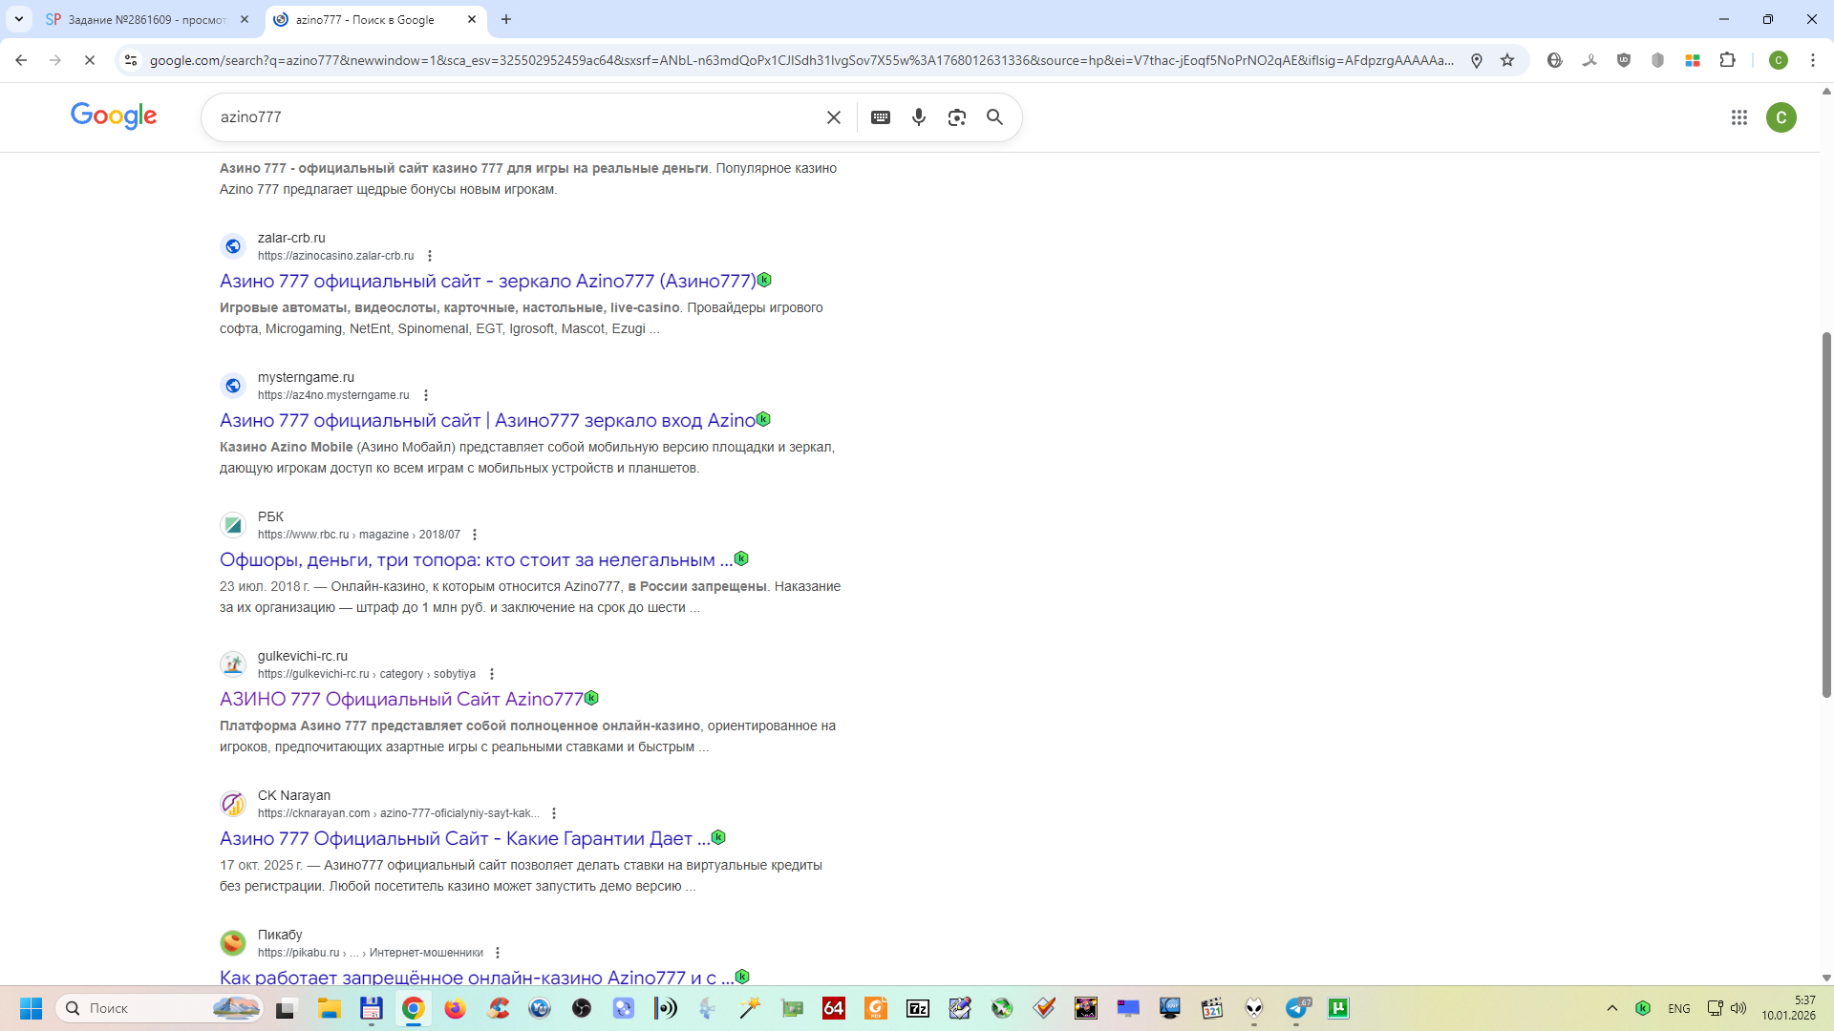
Task: Open the Google apps grid
Action: [x=1738, y=117]
